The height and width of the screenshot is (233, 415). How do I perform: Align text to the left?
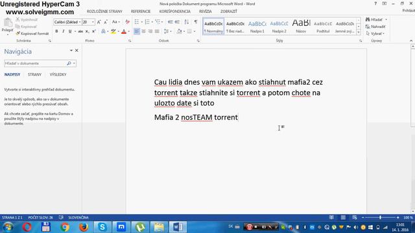click(137, 32)
